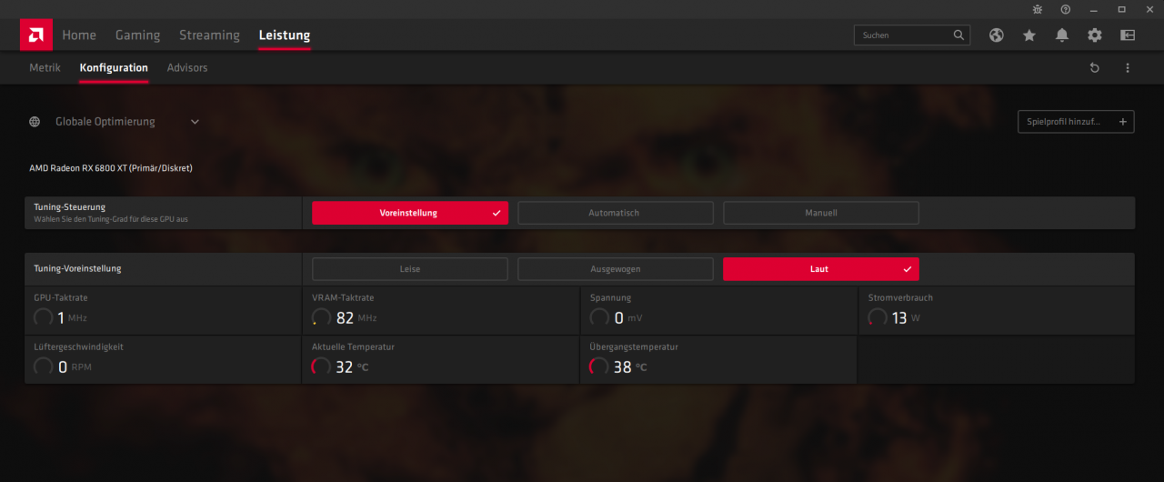Expand the Globale Optimierung dropdown chevron
Image resolution: width=1164 pixels, height=482 pixels.
[x=195, y=122]
